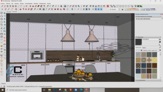The height and width of the screenshot is (92, 163).
Task: Toggle the Display Section Fill button
Action: (x=101, y=9)
